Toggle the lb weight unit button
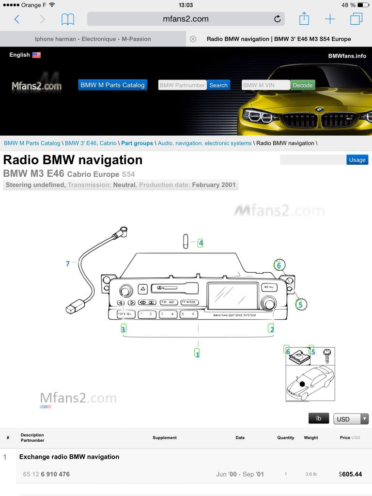 click(319, 418)
